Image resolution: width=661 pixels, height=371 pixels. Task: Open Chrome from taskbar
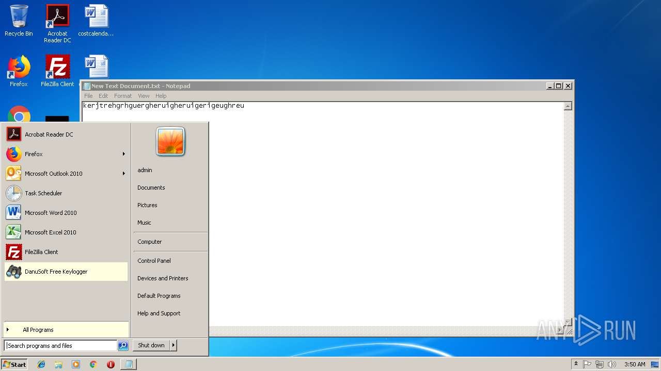[93, 364]
